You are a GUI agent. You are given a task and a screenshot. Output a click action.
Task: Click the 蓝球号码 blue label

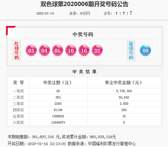click(x=131, y=51)
